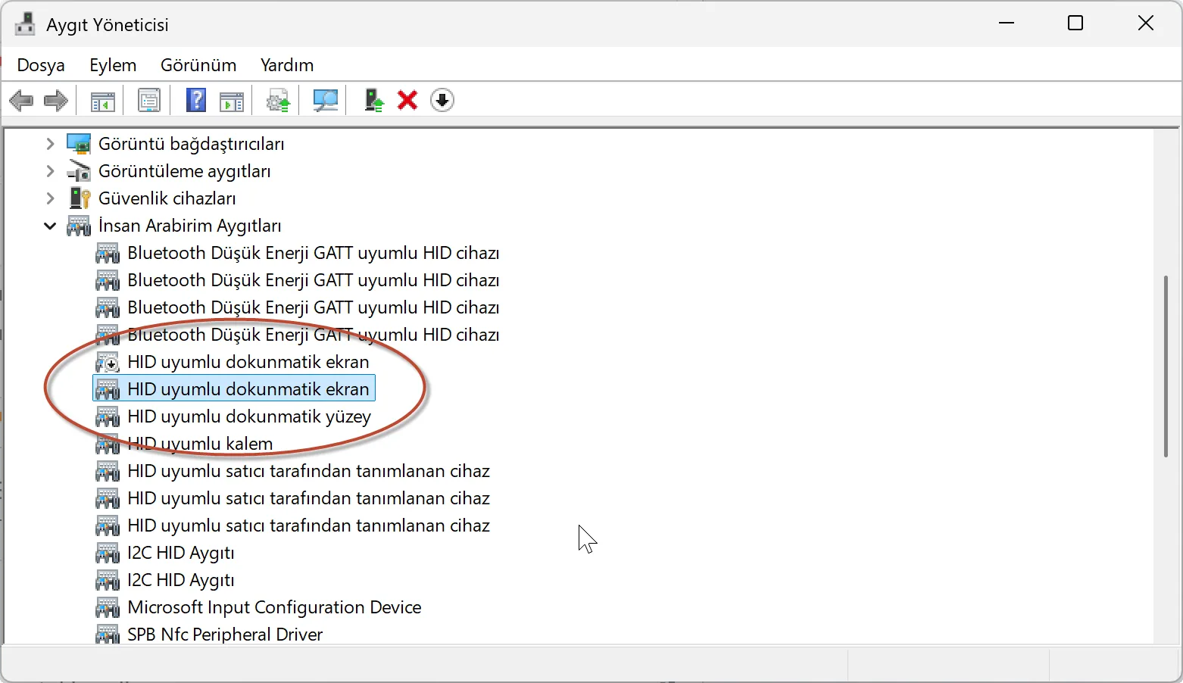Click the gear with green arrow toolbar icon
Screen dimensions: 1183x683
[279, 100]
